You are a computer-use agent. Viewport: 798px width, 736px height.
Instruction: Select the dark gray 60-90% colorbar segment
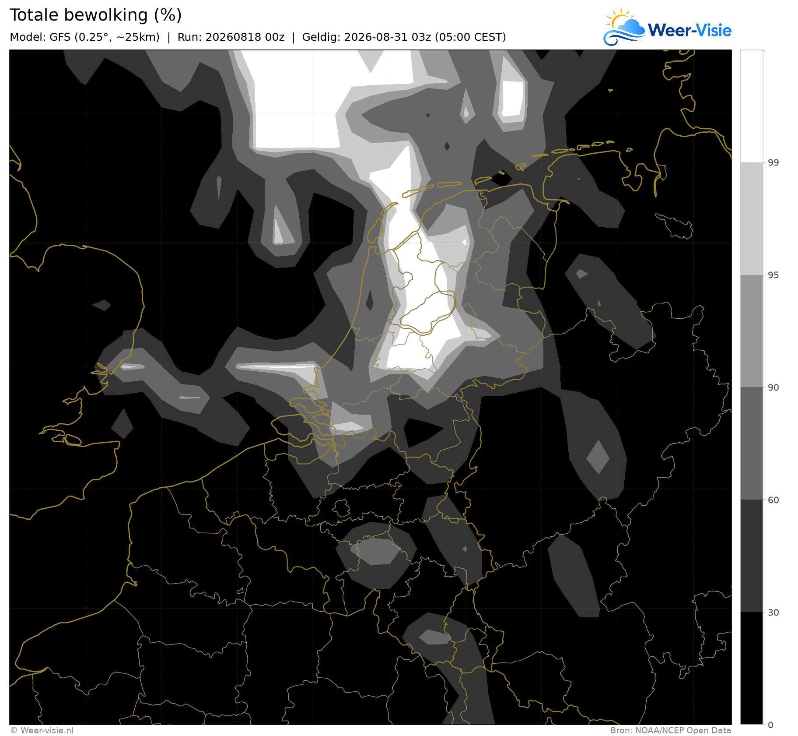752,444
